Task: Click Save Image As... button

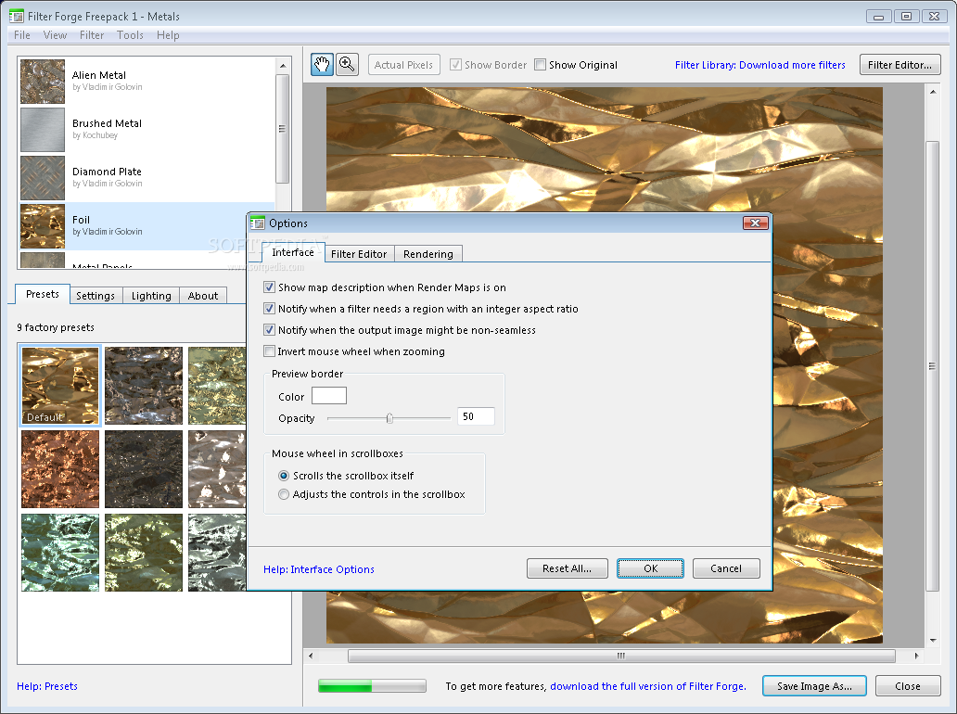Action: (x=815, y=685)
